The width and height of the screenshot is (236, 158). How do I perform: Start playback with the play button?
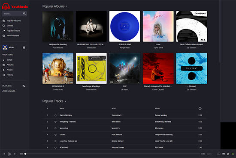click(10, 154)
